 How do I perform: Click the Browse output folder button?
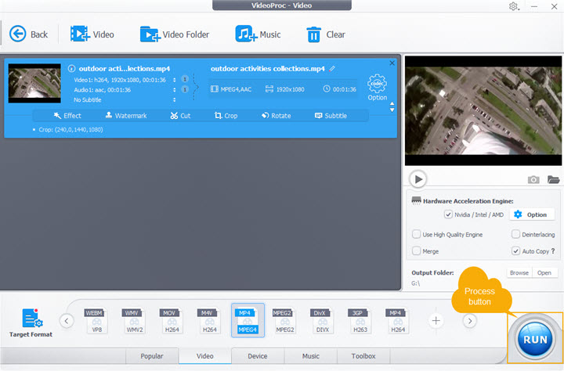(519, 273)
